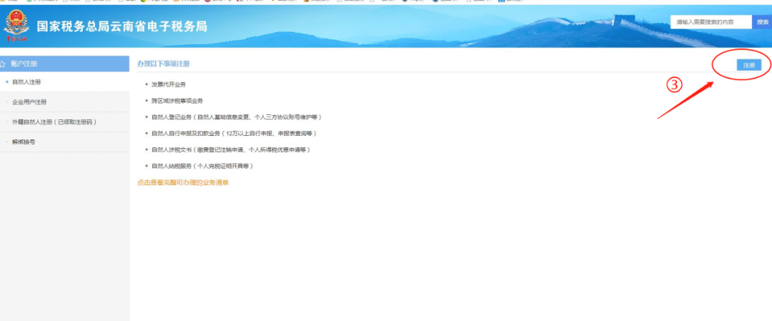Open 解绑换号 in sidebar
The height and width of the screenshot is (321, 772).
[x=64, y=142]
